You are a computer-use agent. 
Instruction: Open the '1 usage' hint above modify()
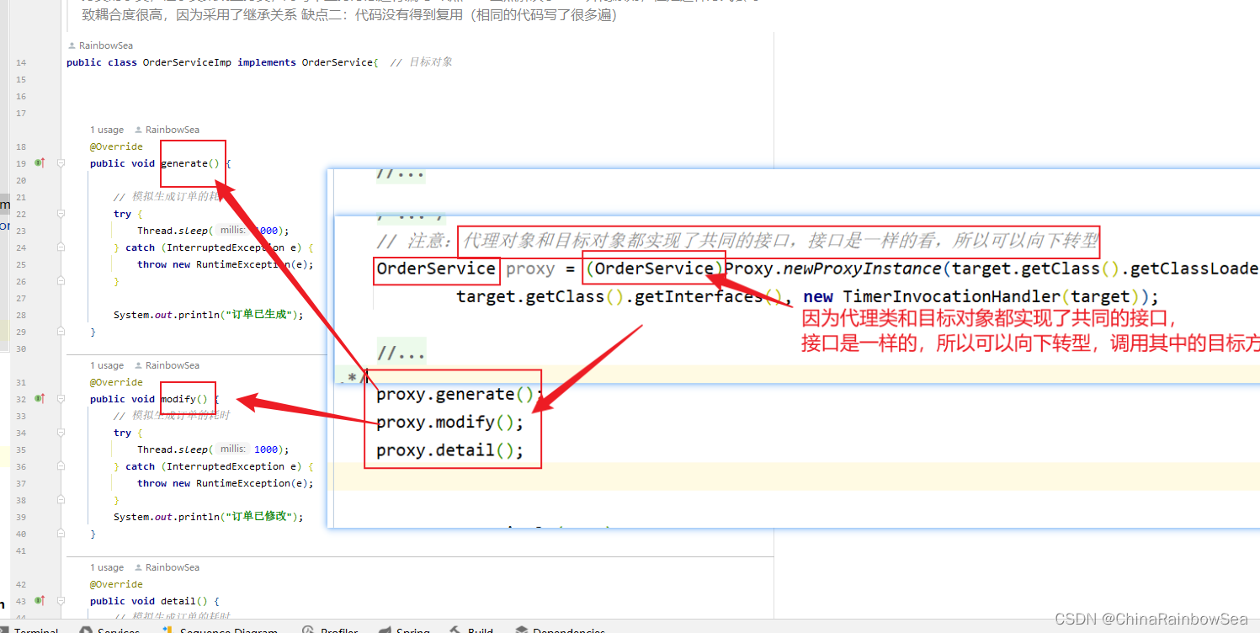pyautogui.click(x=107, y=365)
